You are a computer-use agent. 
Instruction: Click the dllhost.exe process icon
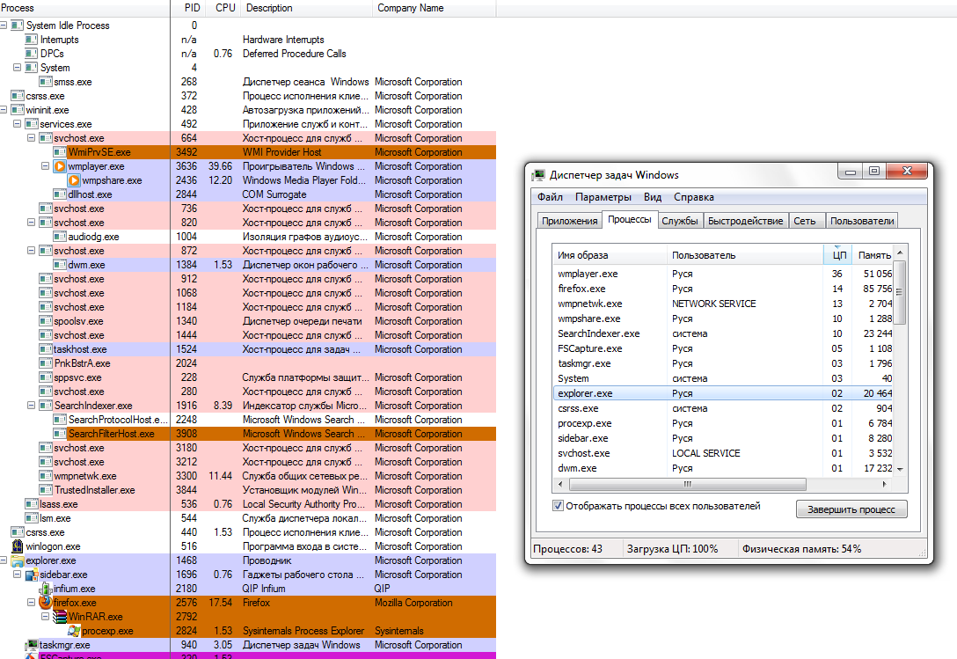coord(60,194)
